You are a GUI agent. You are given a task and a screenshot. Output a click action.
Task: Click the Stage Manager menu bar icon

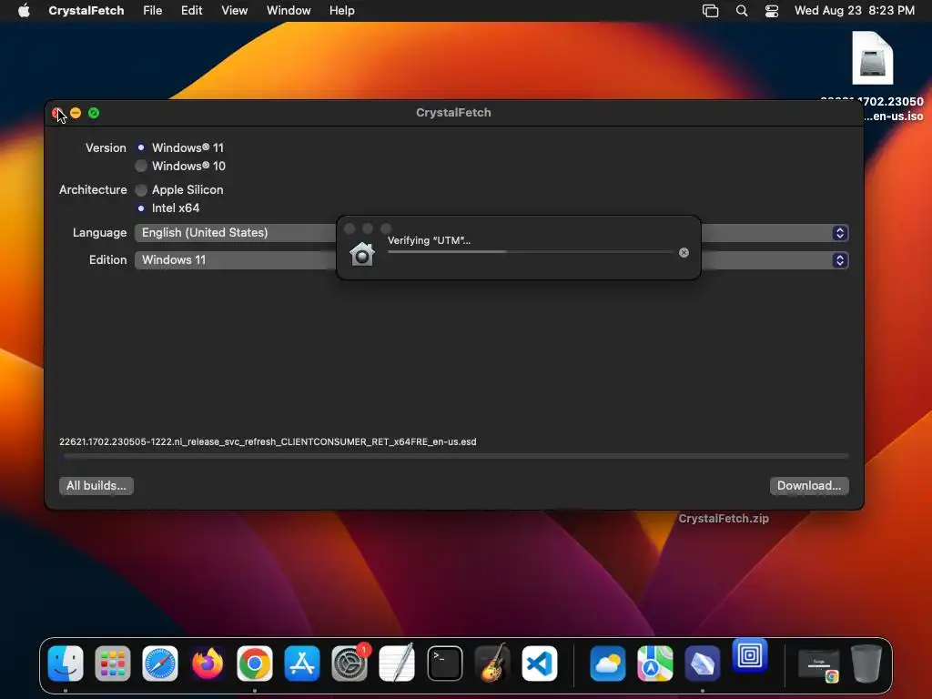pyautogui.click(x=710, y=11)
